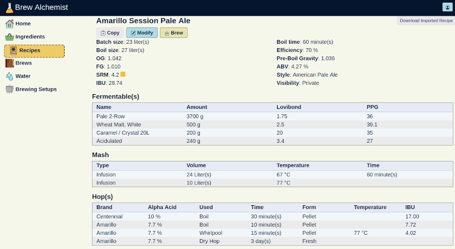Screen dimensions: 455x249
Task: Click the Dry Hop usage cell
Action: tap(209, 241)
